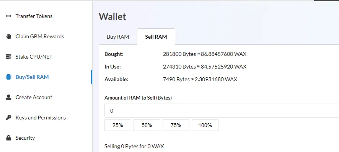
Task: Choose the 50% sell amount button
Action: 147,125
